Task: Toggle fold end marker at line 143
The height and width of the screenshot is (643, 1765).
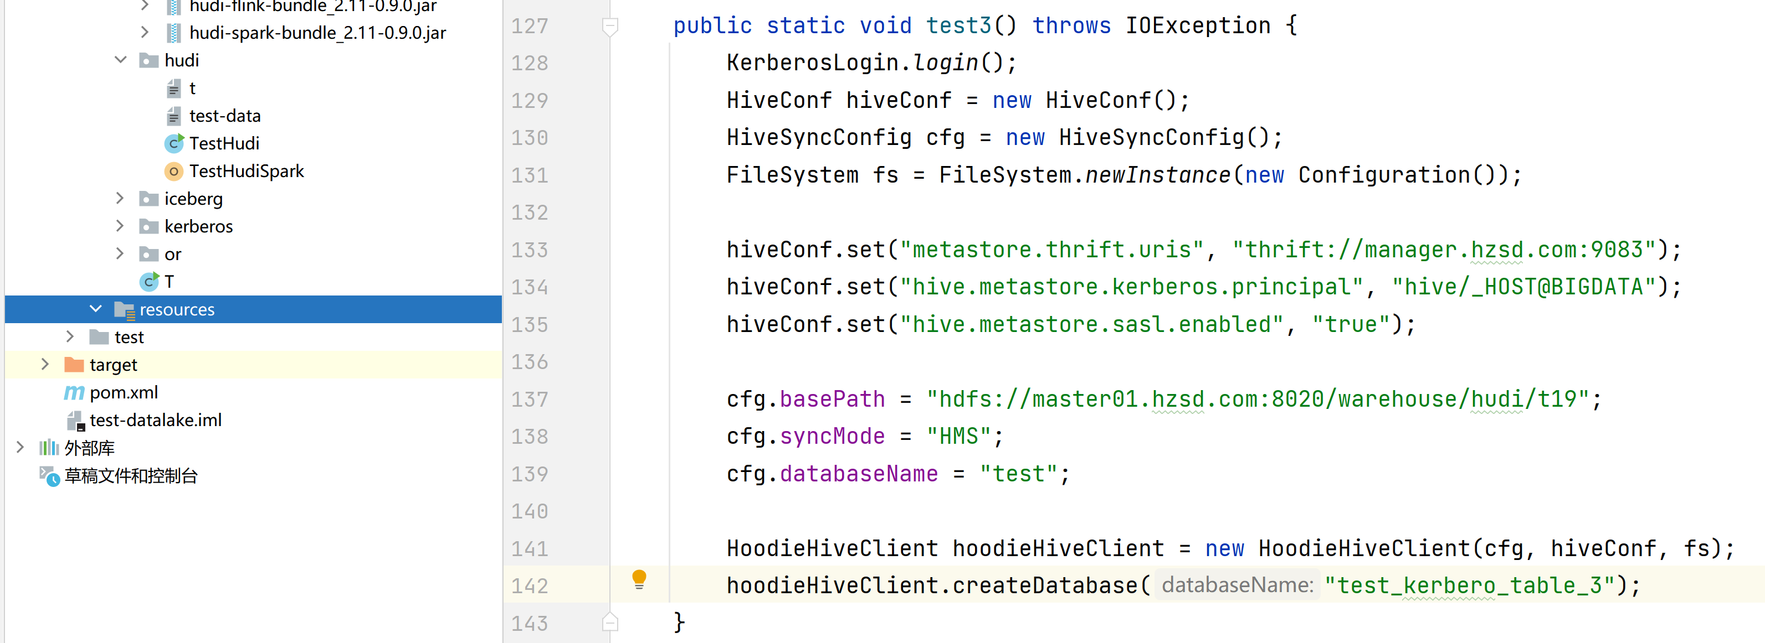Action: click(x=610, y=623)
